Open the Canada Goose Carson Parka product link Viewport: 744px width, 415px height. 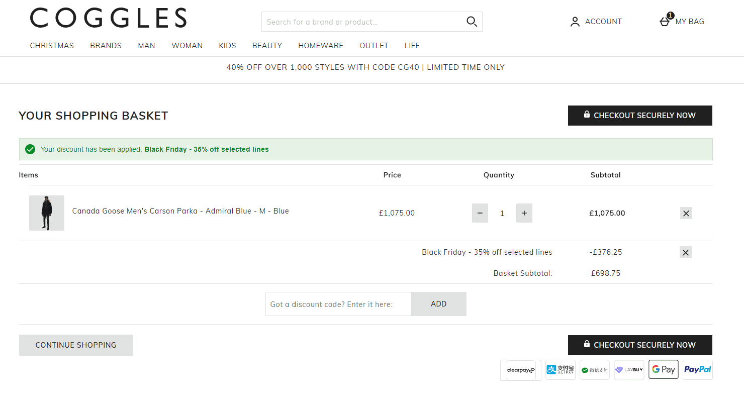click(x=180, y=211)
